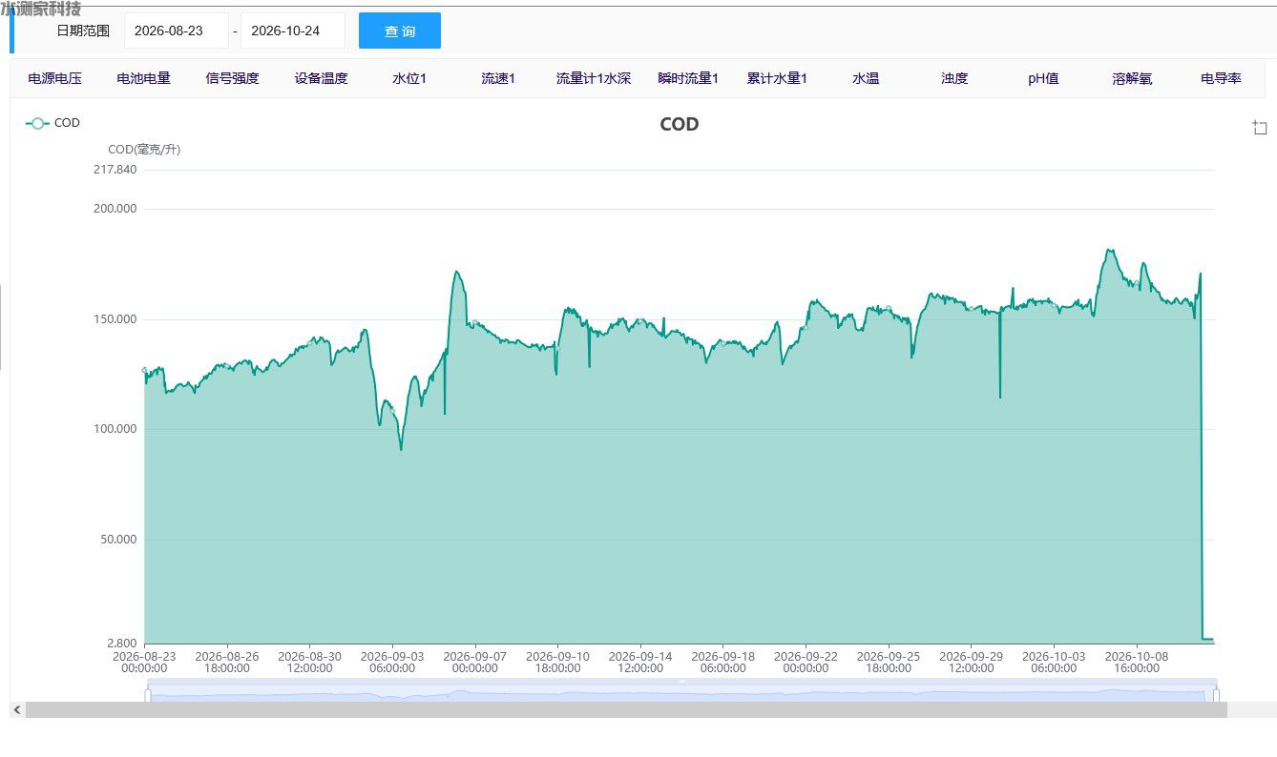Switch to the 水温 tab

click(866, 78)
